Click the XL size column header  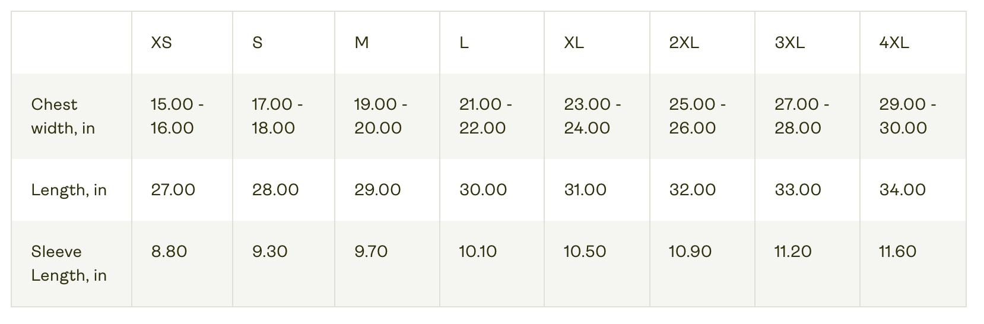pos(574,43)
